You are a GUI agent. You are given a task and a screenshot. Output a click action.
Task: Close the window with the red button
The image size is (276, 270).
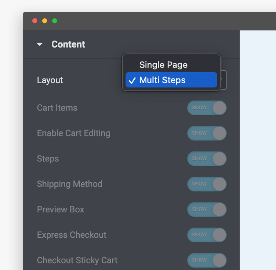pos(35,21)
